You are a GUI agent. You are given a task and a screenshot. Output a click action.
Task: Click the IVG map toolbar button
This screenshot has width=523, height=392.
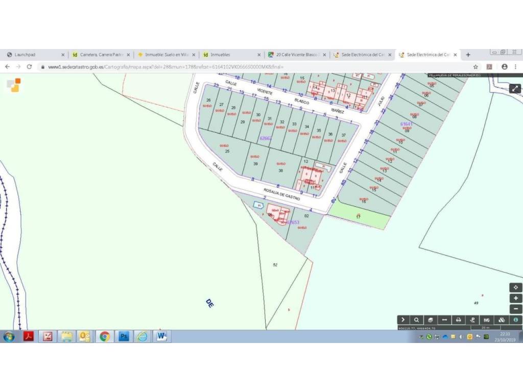tap(487, 320)
